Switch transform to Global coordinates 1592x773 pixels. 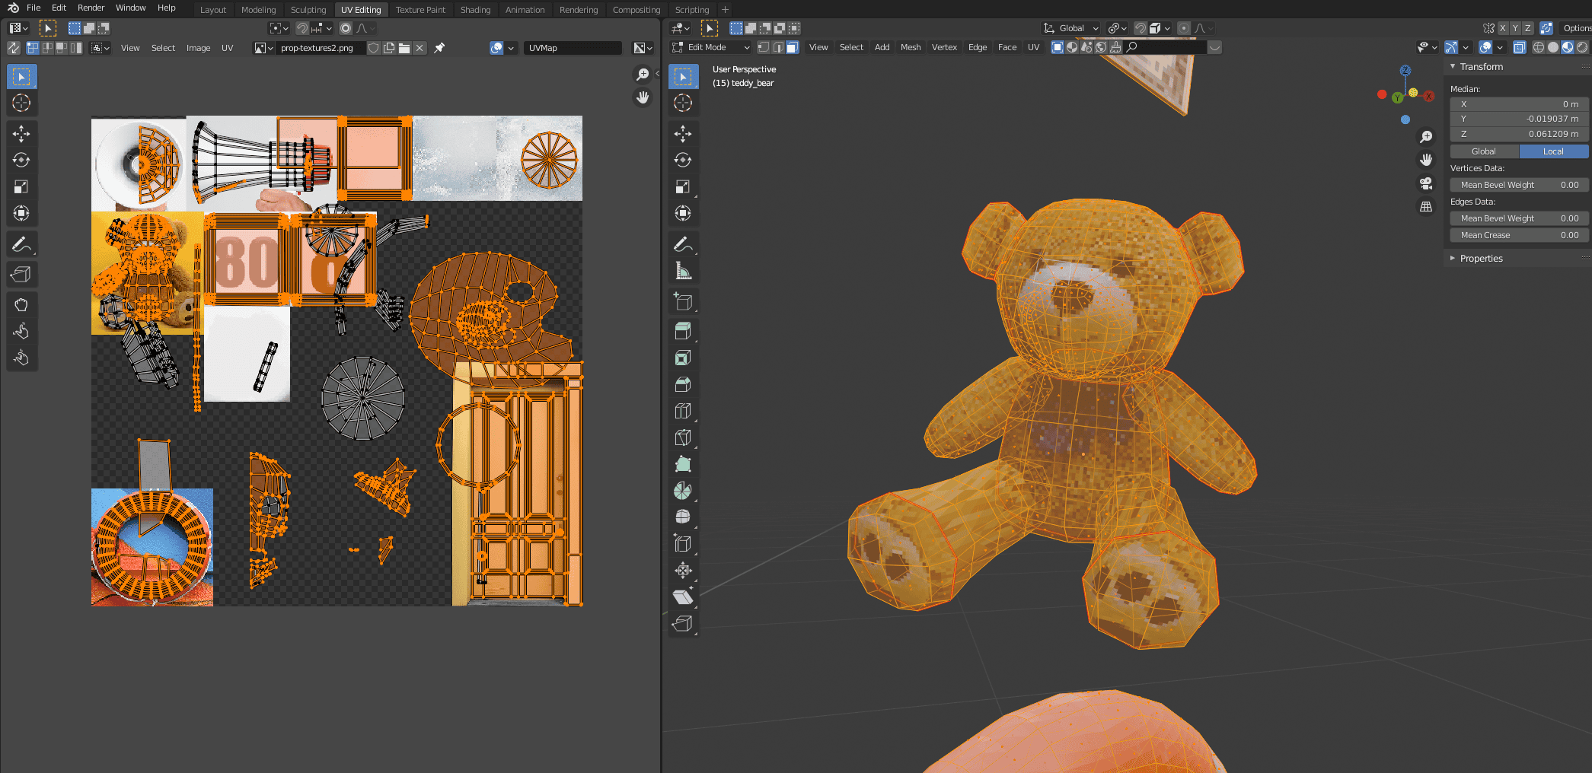[1483, 151]
